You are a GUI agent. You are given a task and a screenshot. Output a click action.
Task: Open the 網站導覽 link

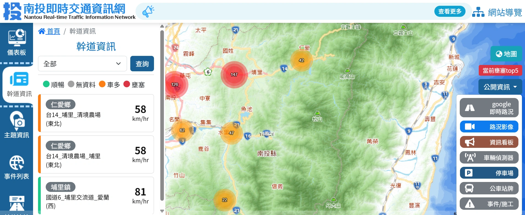497,12
